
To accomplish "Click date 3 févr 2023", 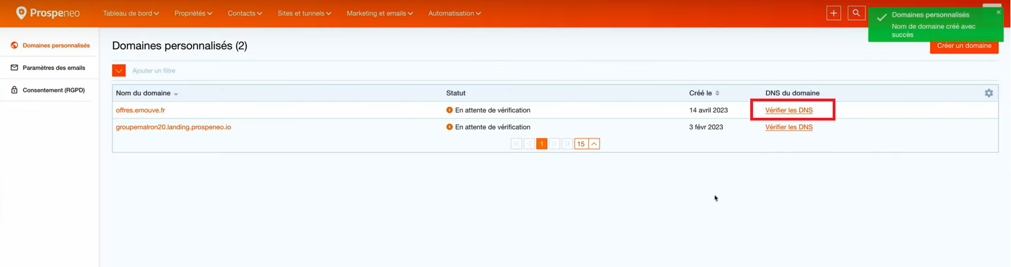I will click(706, 127).
